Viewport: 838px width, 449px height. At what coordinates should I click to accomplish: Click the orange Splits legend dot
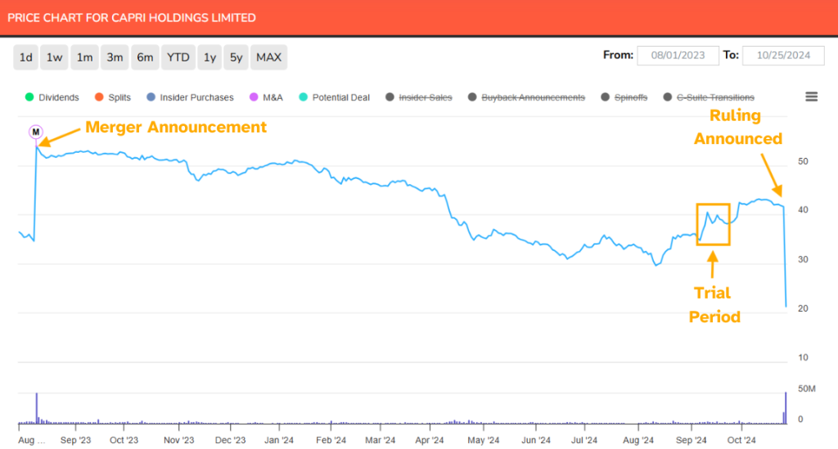[x=99, y=97]
